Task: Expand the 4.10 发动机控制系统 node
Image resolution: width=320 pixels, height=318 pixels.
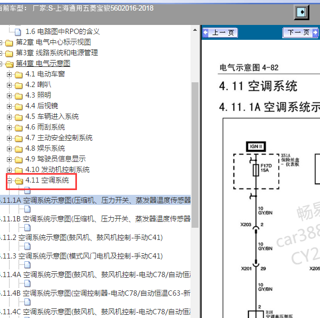Action: click(x=9, y=170)
